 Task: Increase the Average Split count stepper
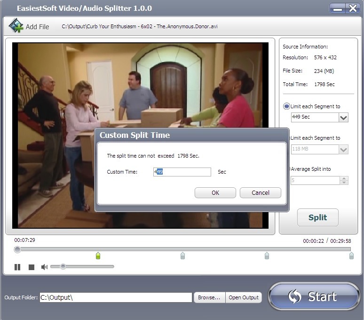(344, 178)
